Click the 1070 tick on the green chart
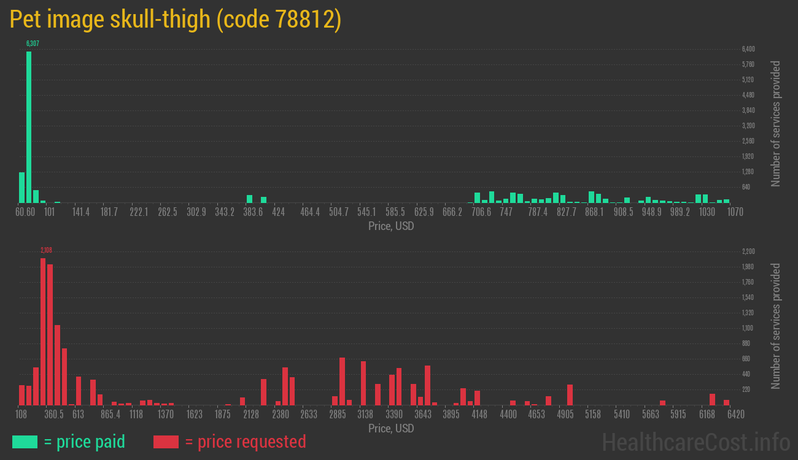Screen dimensions: 798x460 (x=735, y=212)
